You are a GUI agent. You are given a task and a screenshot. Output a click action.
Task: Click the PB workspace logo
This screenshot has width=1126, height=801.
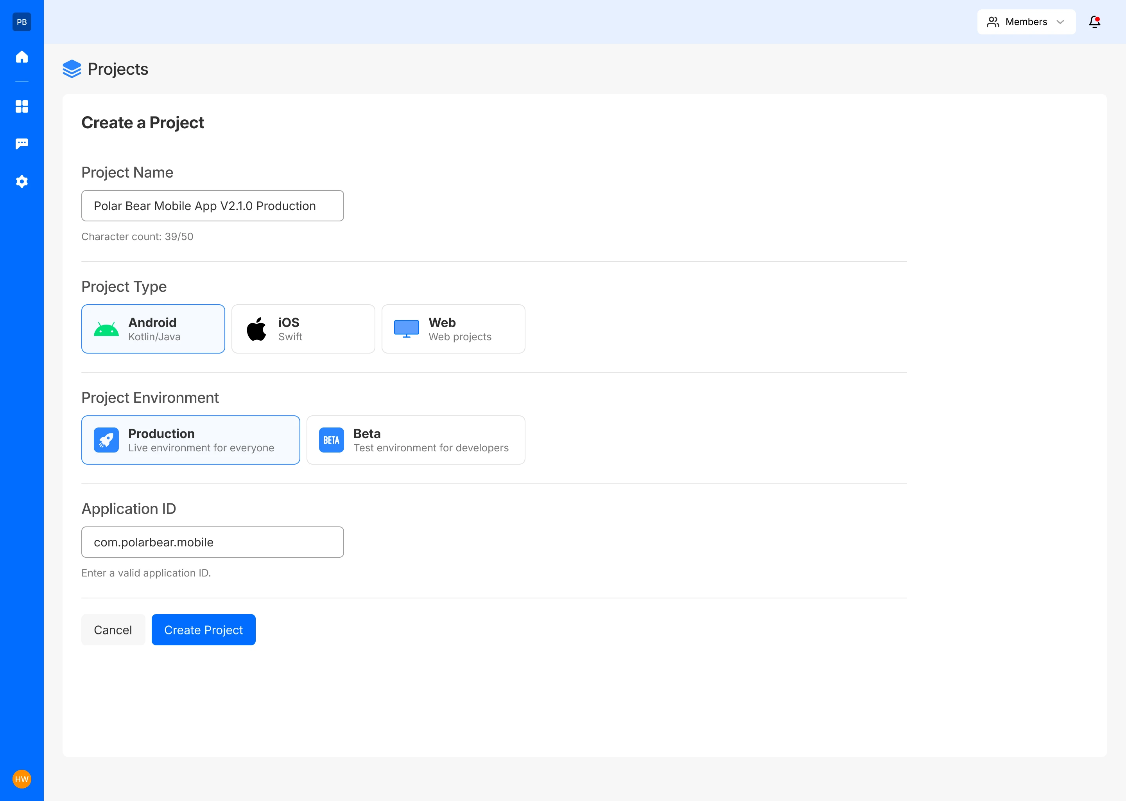tap(22, 22)
